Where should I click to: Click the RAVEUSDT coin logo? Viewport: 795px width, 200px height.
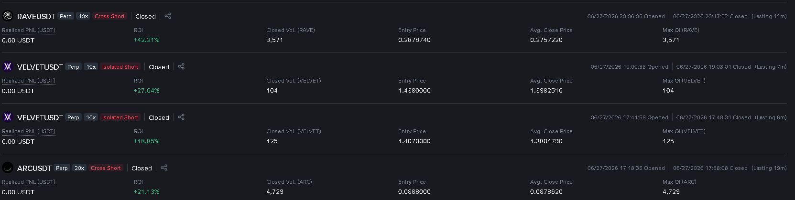(8, 16)
